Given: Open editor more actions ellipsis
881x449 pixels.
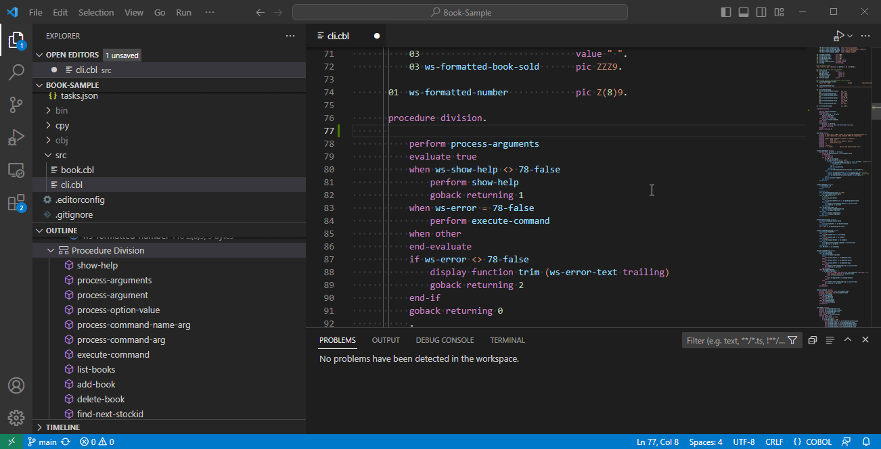Looking at the screenshot, I should 865,36.
